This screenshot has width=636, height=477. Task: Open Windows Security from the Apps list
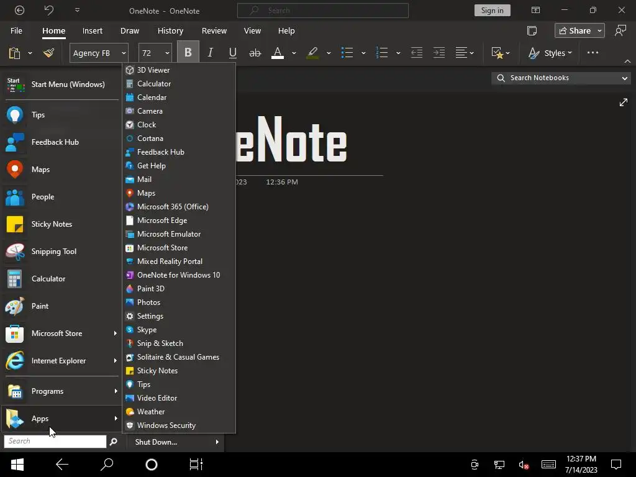(179, 425)
